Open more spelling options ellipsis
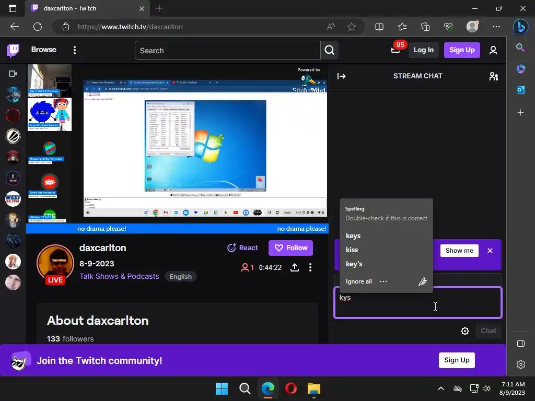This screenshot has height=401, width=535. tap(383, 281)
